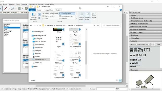
Task: Open the TB-Elegant scrapbook file
Action: tap(59, 57)
